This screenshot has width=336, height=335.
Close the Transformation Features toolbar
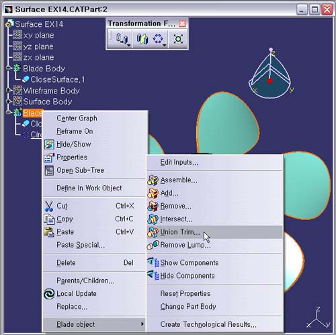182,24
